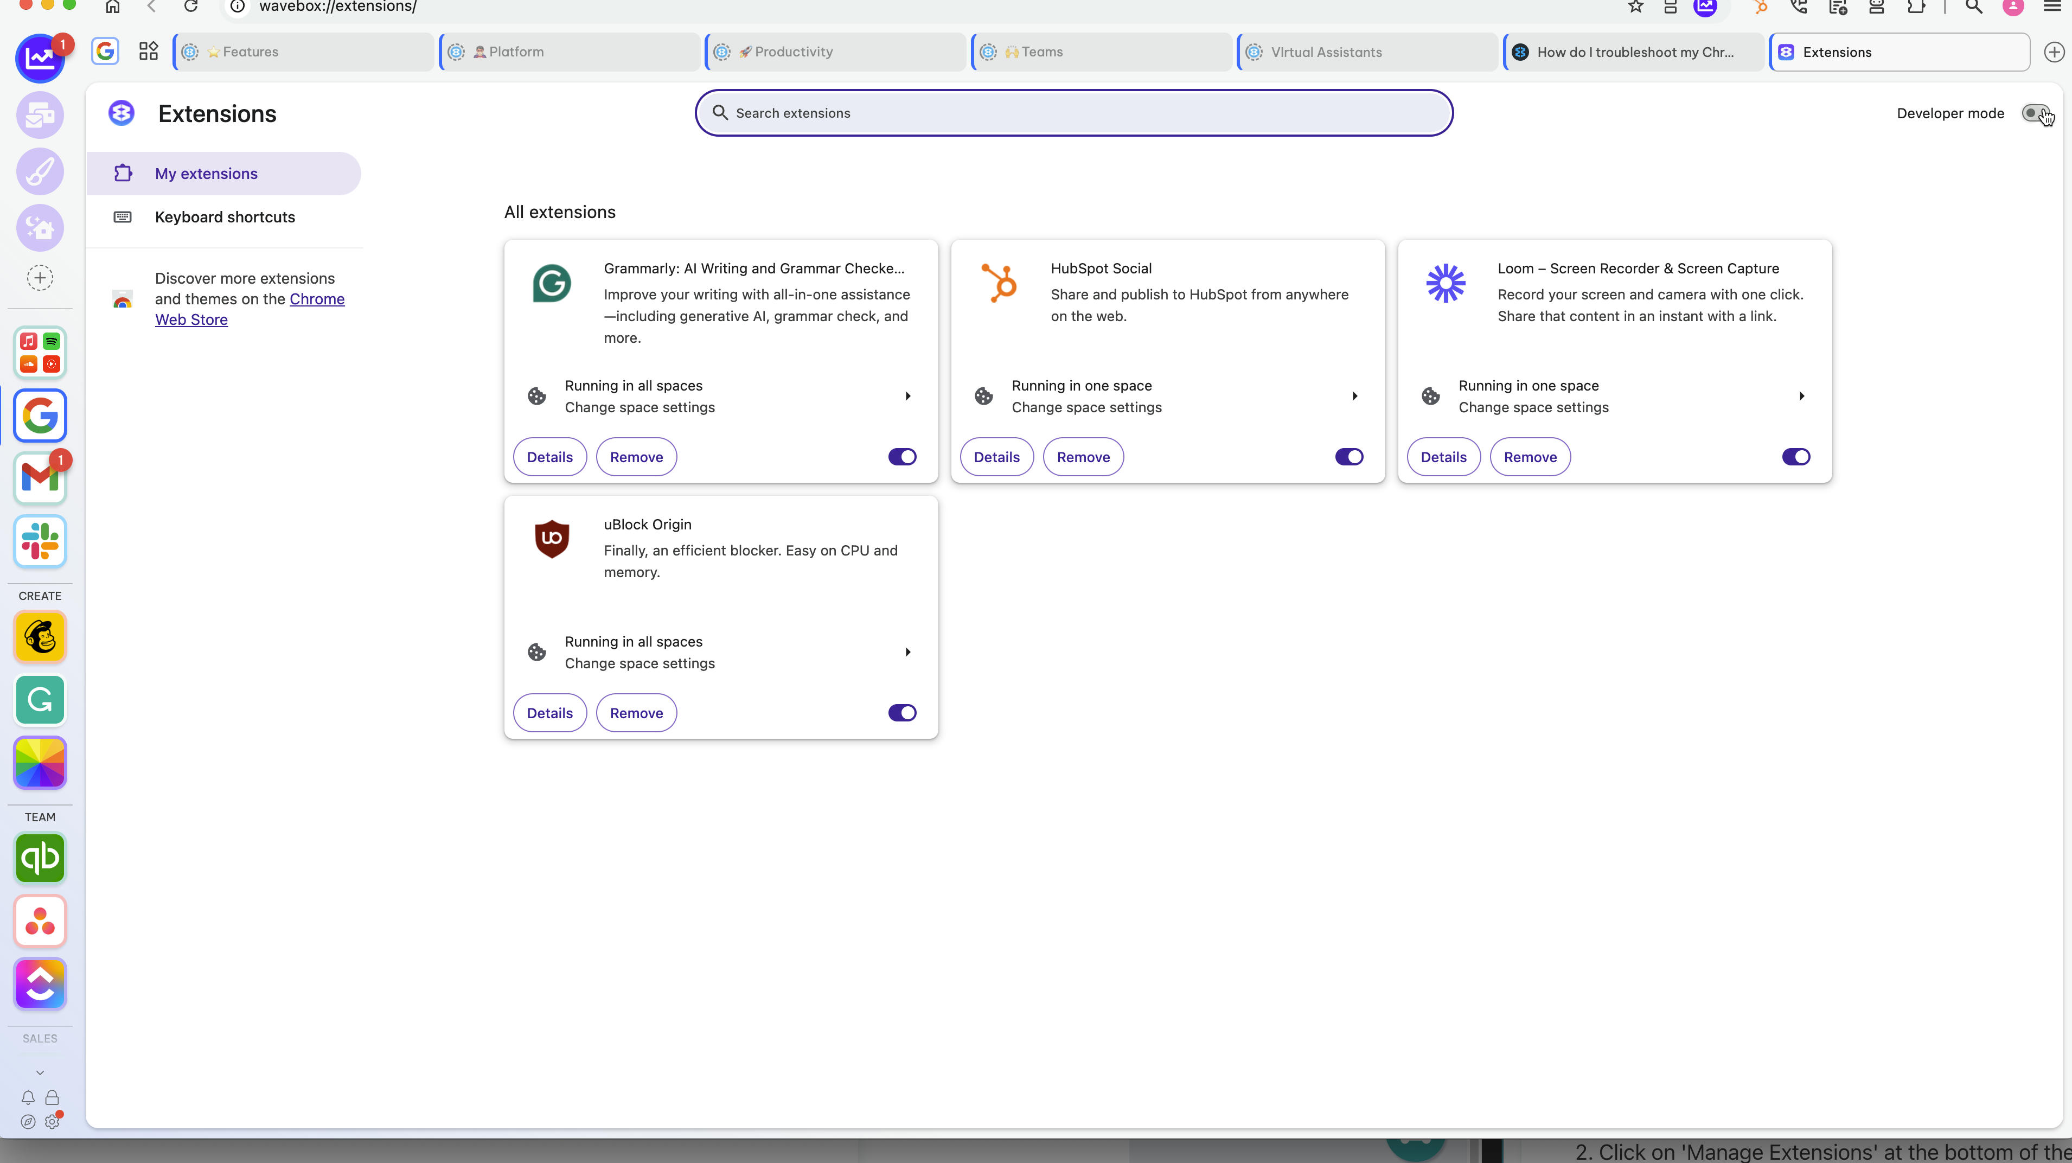This screenshot has height=1163, width=2072.
Task: Bookmark this page with star icon
Action: (x=1635, y=7)
